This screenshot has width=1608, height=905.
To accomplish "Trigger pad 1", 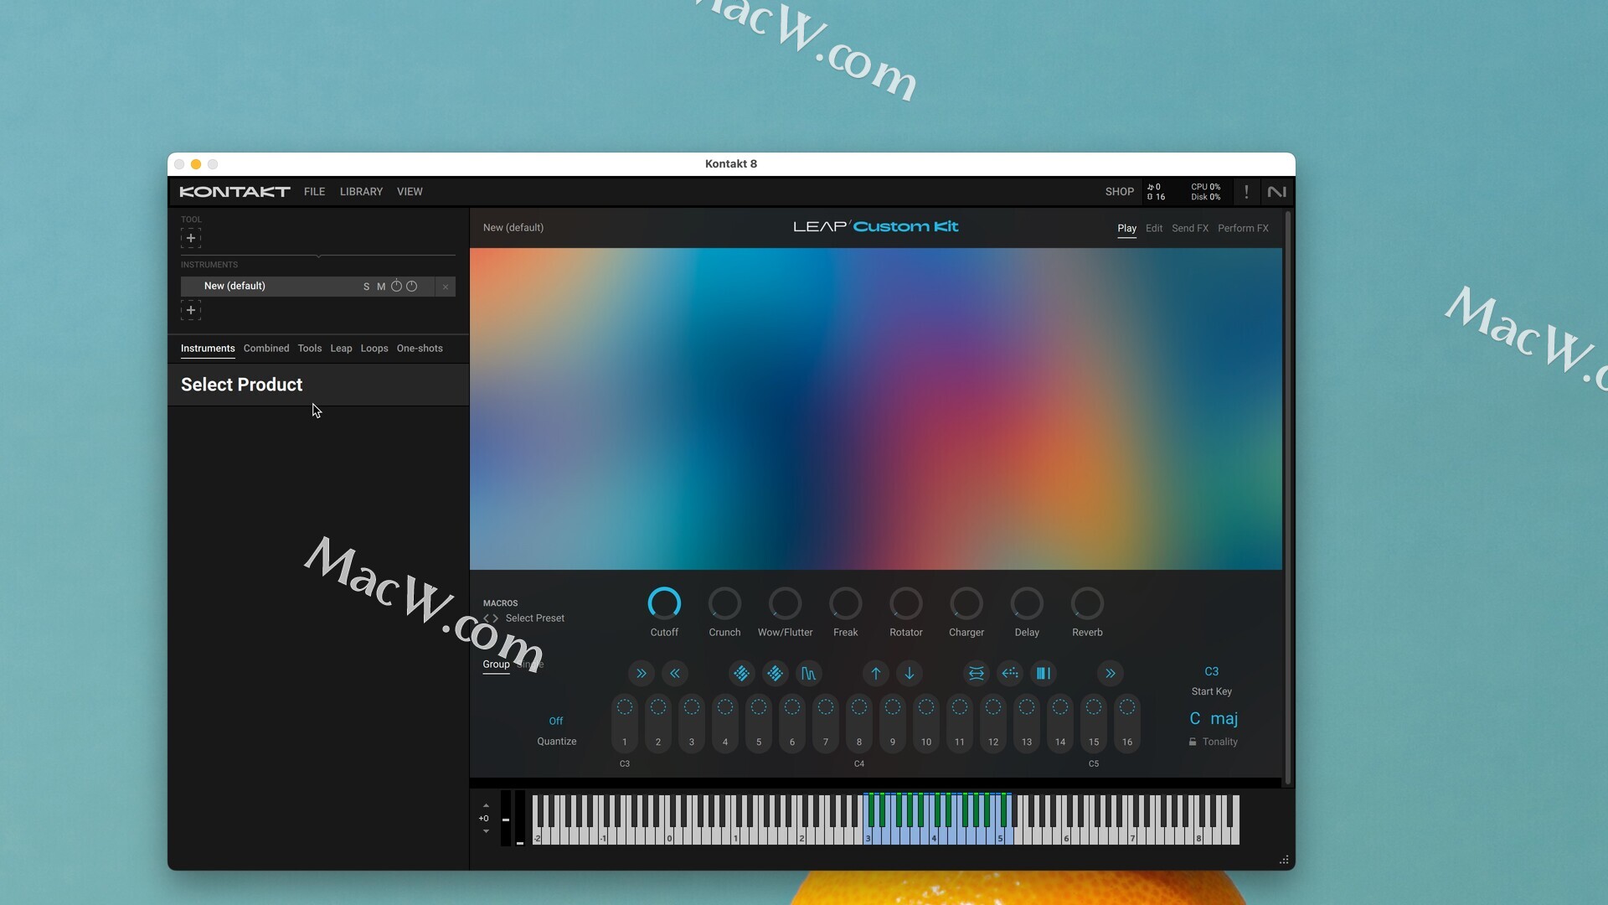I will click(x=625, y=724).
